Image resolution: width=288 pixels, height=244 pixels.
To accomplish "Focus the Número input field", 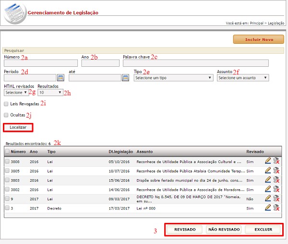I will tap(41, 63).
